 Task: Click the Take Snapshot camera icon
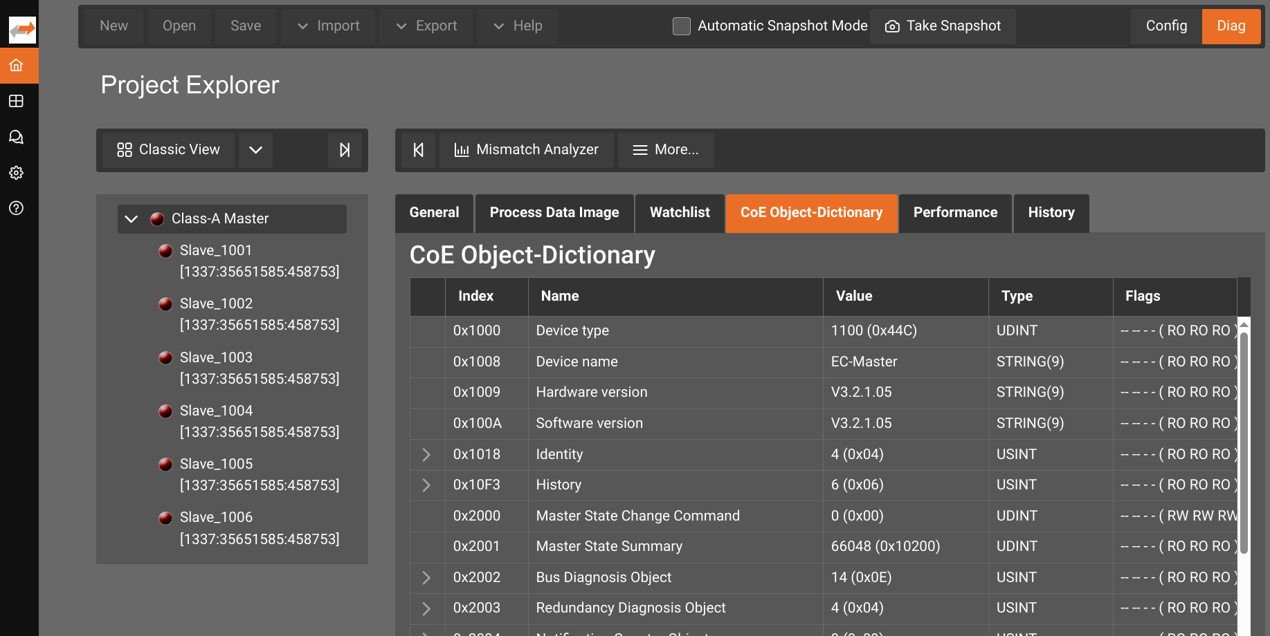892,26
